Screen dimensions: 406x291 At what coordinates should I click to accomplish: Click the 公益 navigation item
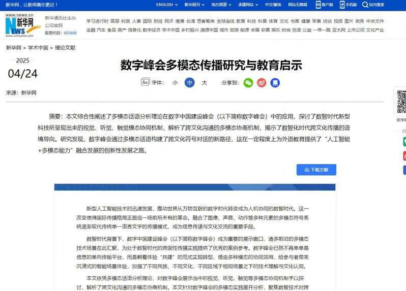307,30
